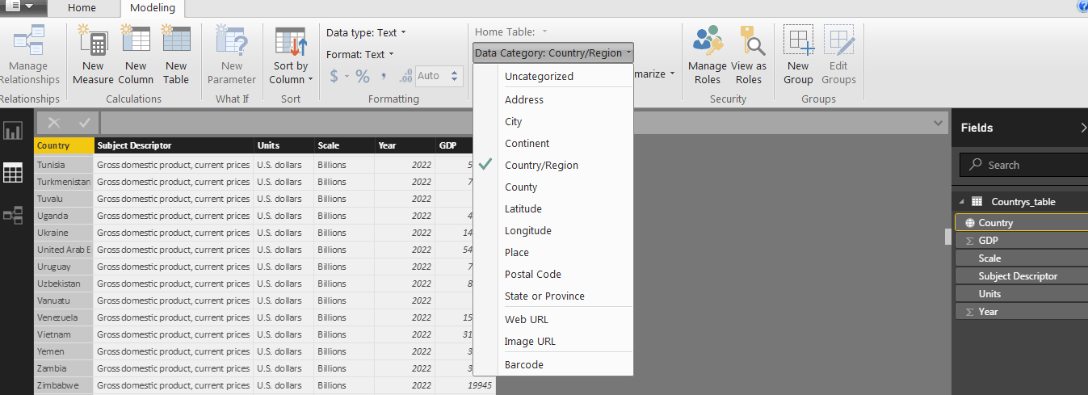Click the search magnifier in Fields
The width and height of the screenshot is (1088, 395).
(975, 165)
